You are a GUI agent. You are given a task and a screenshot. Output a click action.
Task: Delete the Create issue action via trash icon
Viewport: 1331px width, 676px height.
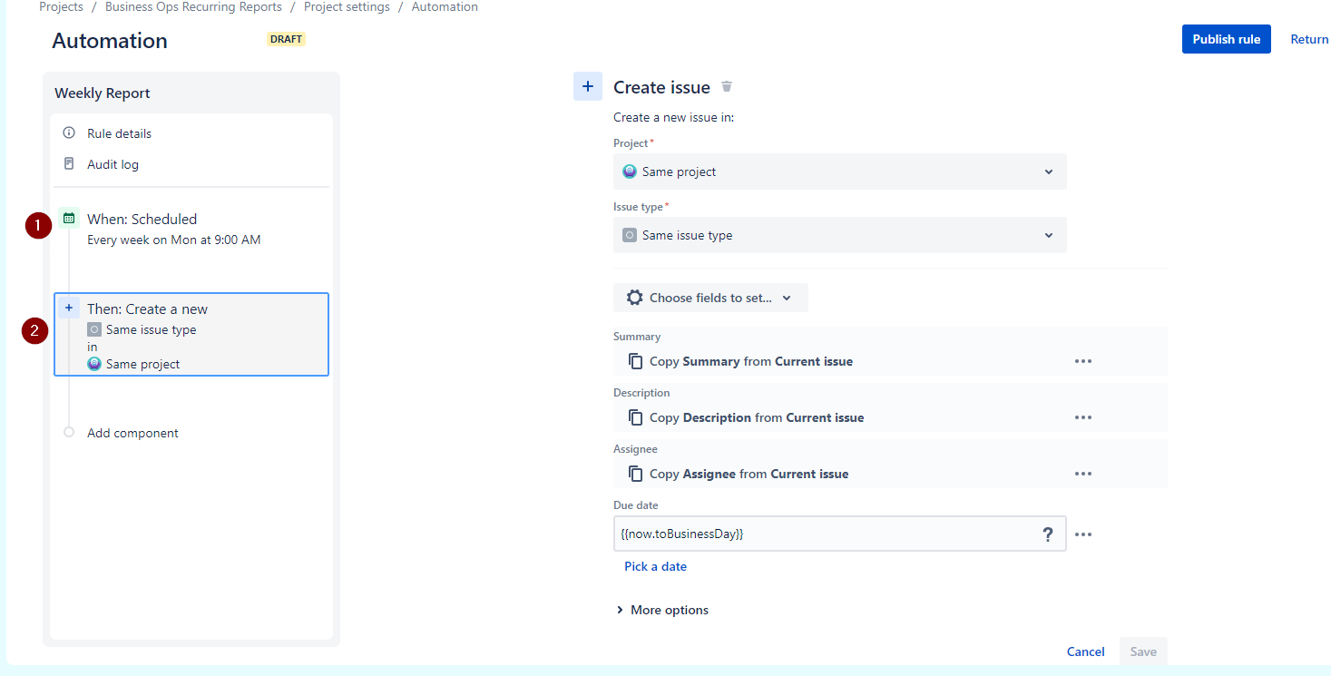coord(727,87)
